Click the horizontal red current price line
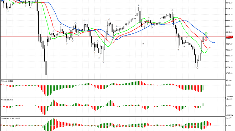 click(125, 37)
